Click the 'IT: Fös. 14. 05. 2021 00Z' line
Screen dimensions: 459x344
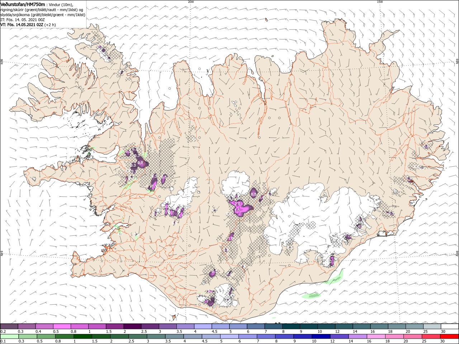[22, 20]
